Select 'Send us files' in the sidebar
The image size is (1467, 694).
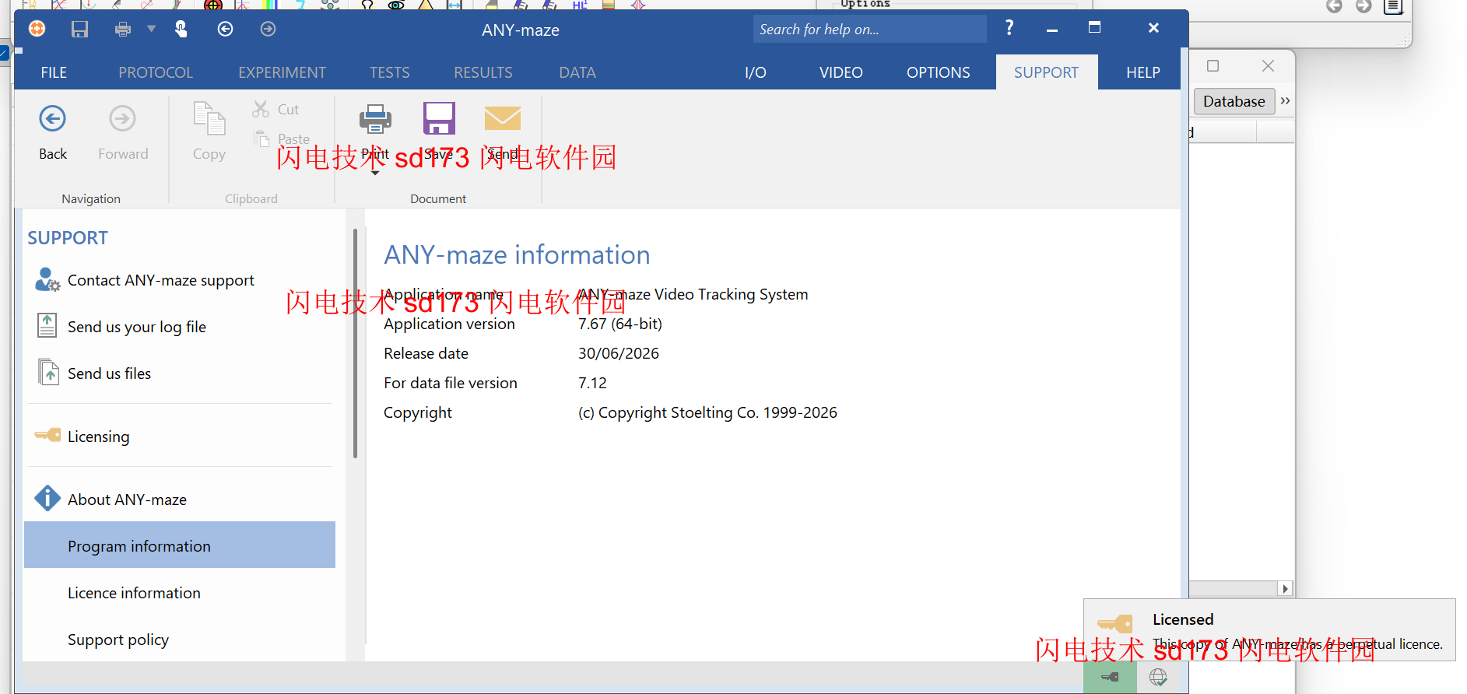(x=110, y=373)
